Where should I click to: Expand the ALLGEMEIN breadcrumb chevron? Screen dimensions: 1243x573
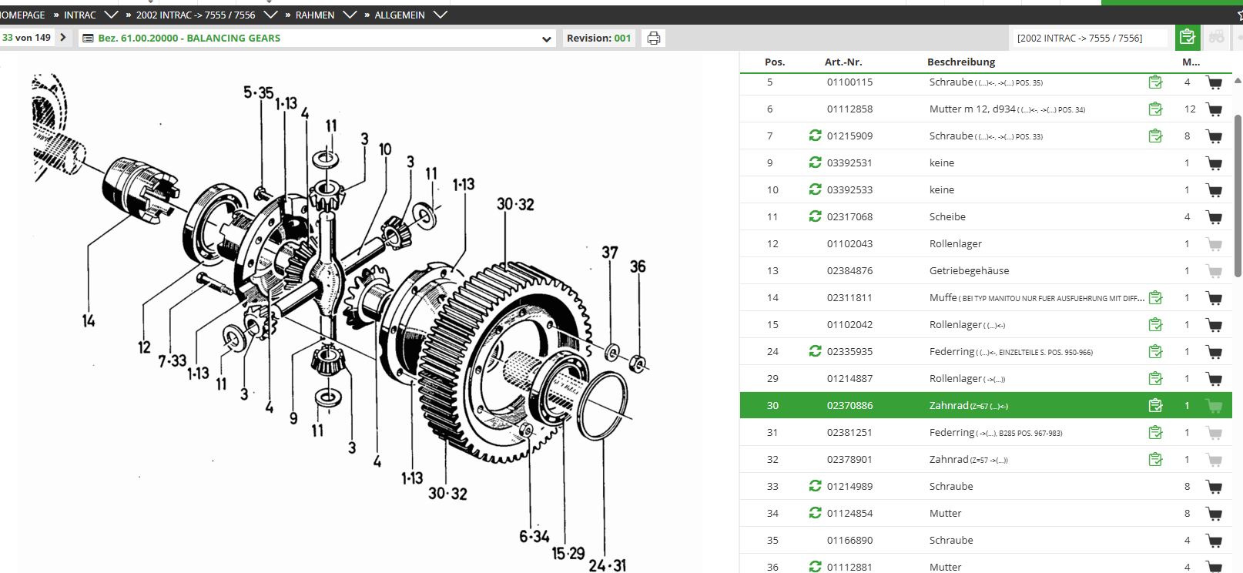coord(441,15)
